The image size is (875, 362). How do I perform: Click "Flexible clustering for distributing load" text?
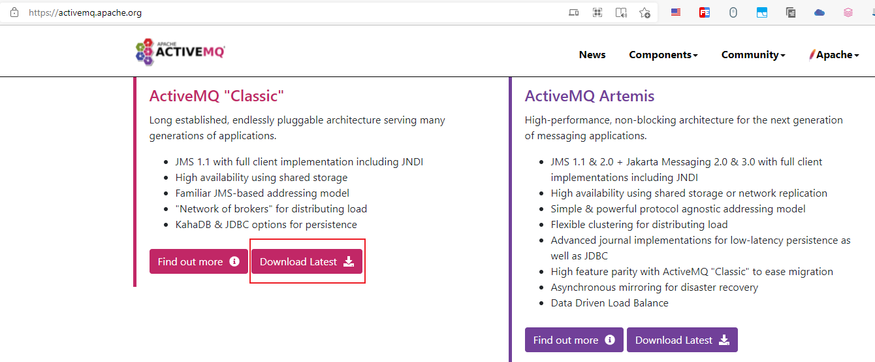pyautogui.click(x=639, y=225)
